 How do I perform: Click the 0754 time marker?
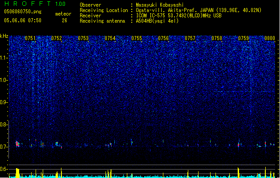(x=110, y=38)
